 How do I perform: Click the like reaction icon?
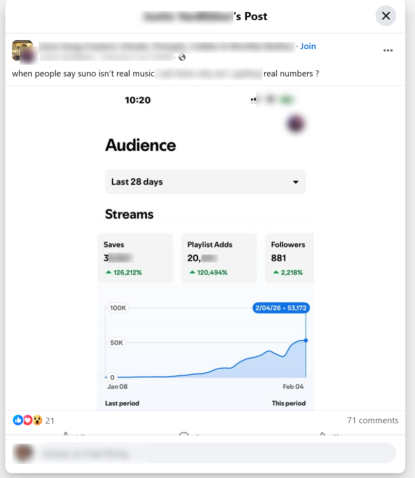coord(18,420)
